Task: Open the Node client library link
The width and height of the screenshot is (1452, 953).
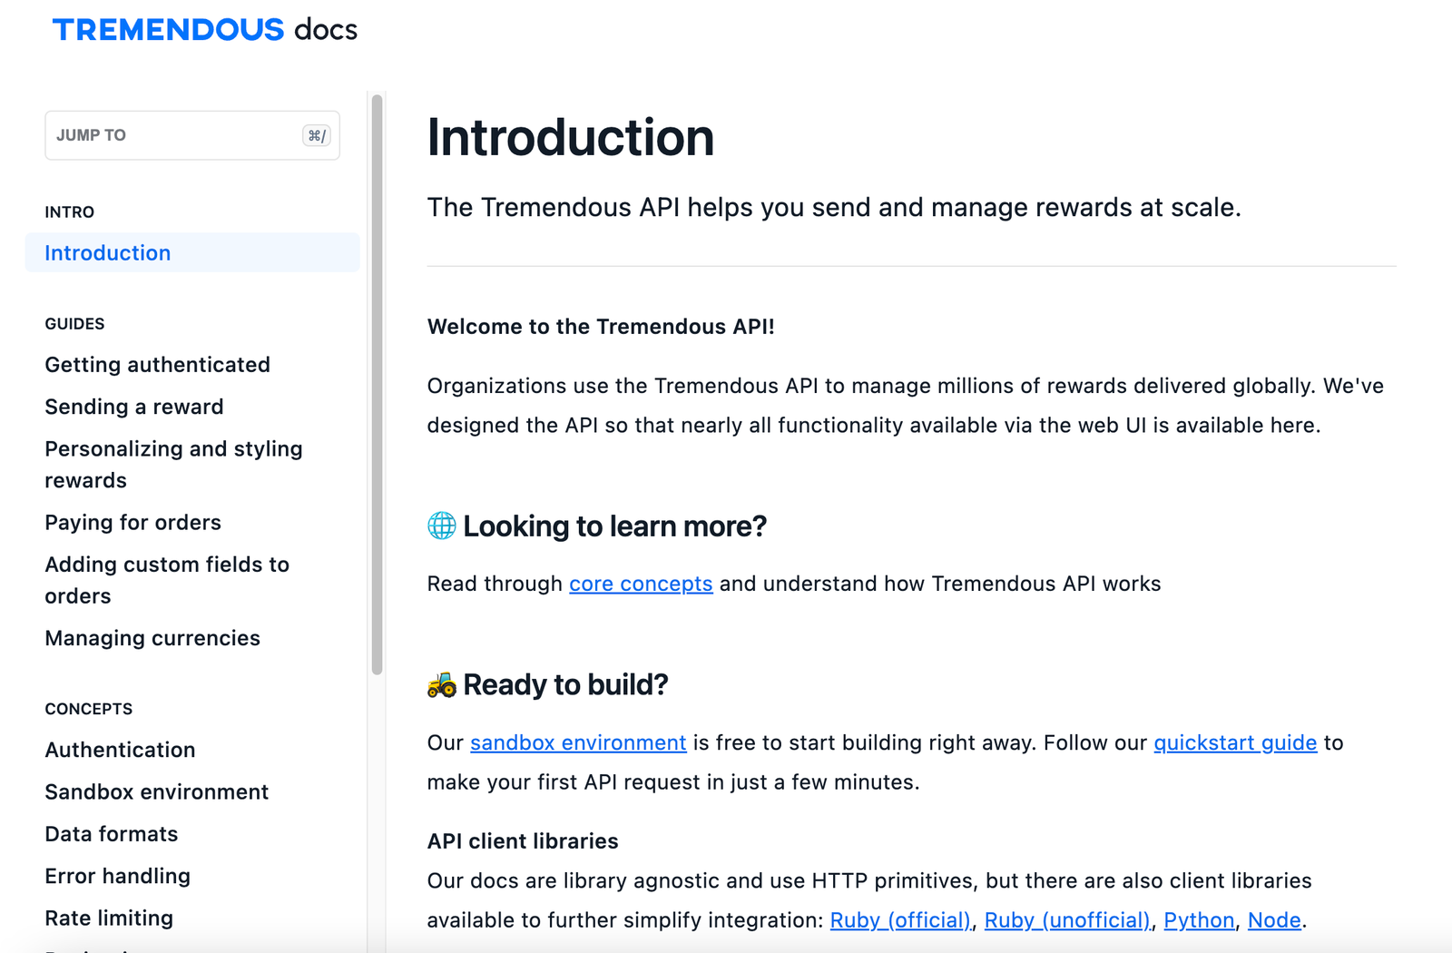Action: click(x=1274, y=920)
